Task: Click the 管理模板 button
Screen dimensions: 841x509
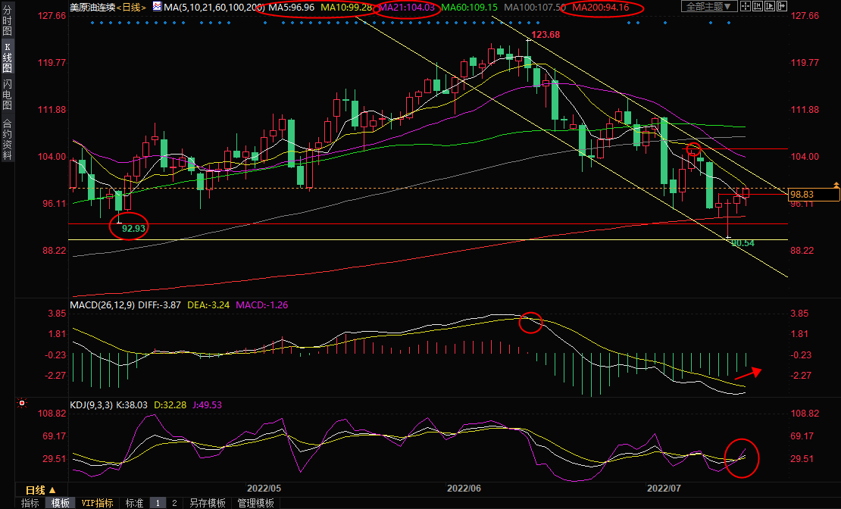Action: 256,503
